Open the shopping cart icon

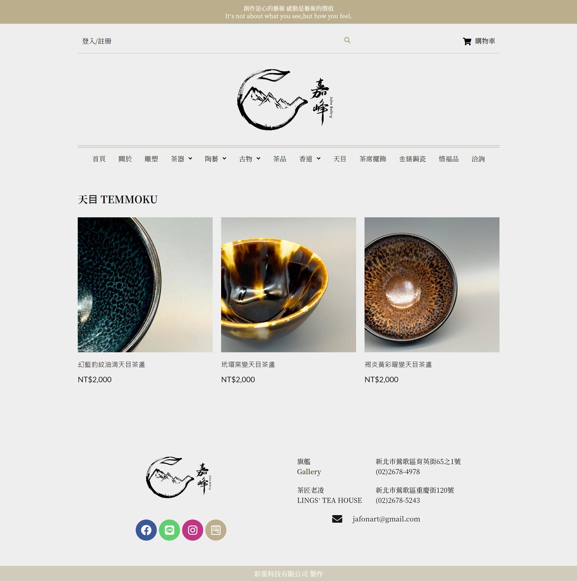467,41
